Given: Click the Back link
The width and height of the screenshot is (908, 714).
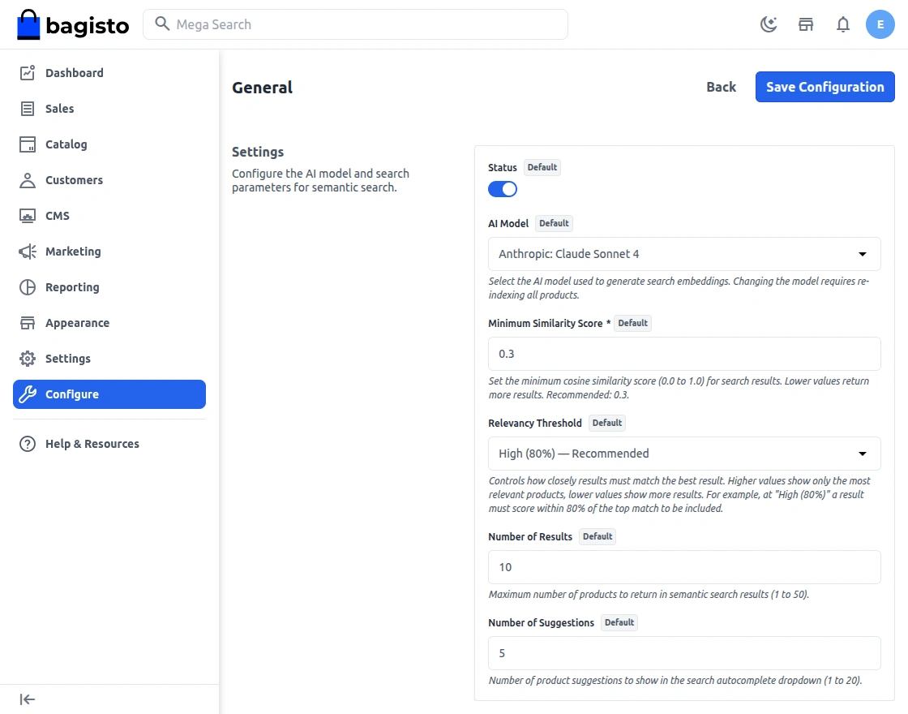Looking at the screenshot, I should 721,87.
